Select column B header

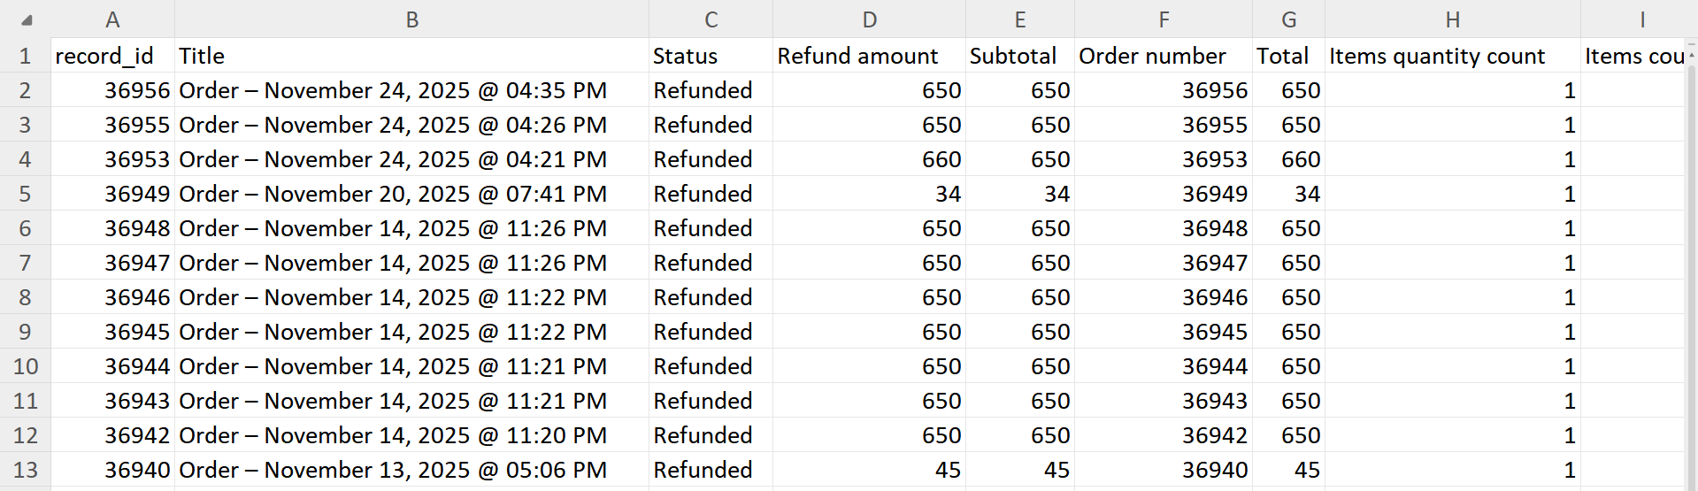[x=411, y=19]
